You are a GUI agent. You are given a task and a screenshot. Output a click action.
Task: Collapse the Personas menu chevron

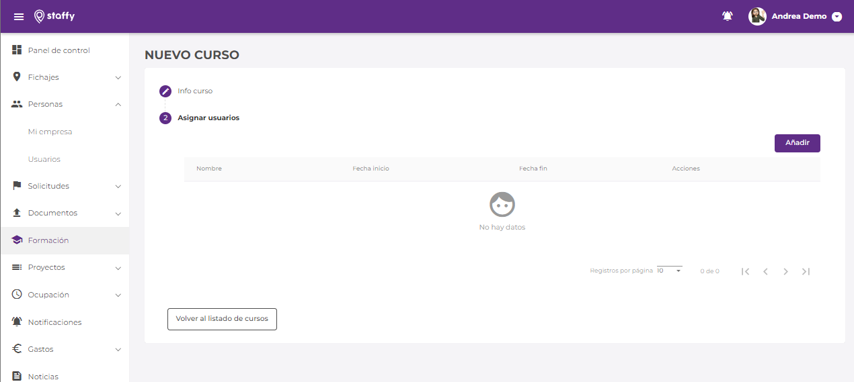(x=118, y=105)
